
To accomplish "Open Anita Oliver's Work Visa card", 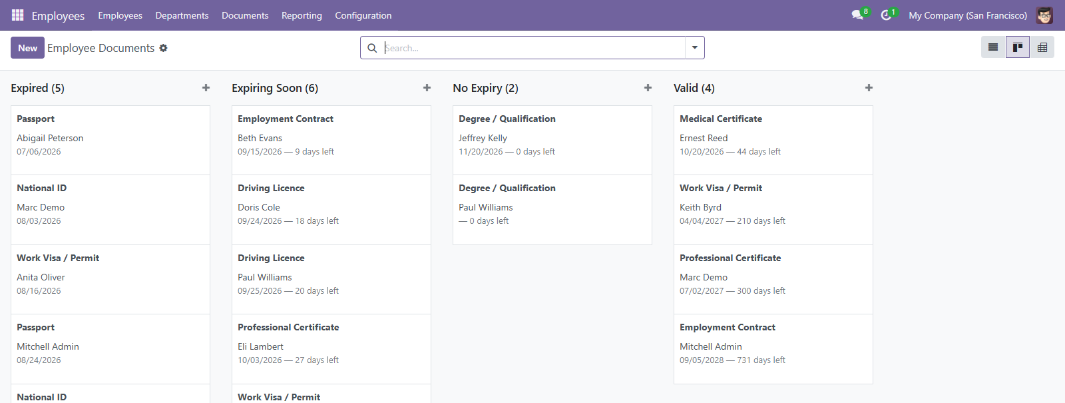I will 110,279.
